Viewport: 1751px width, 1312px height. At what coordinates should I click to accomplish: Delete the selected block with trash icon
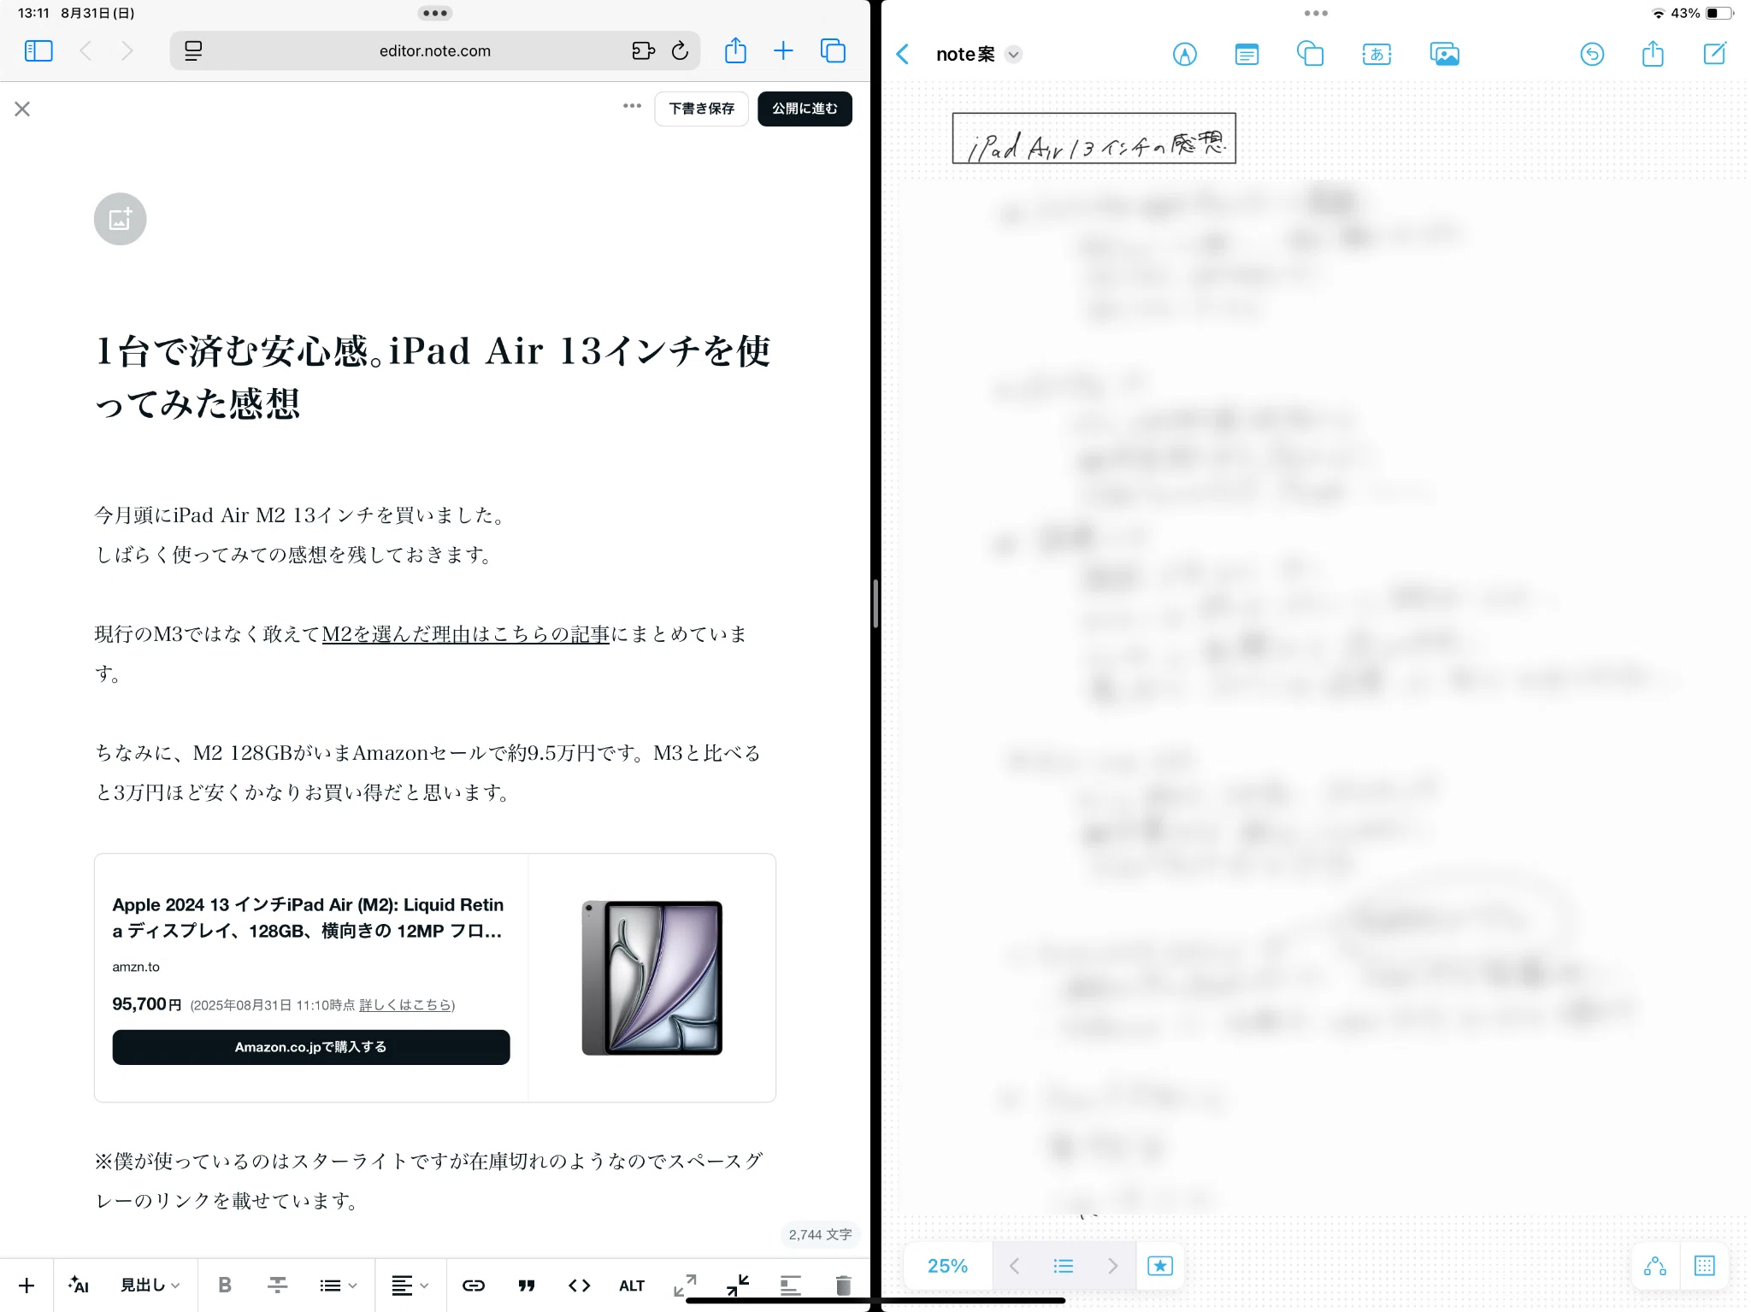click(843, 1286)
